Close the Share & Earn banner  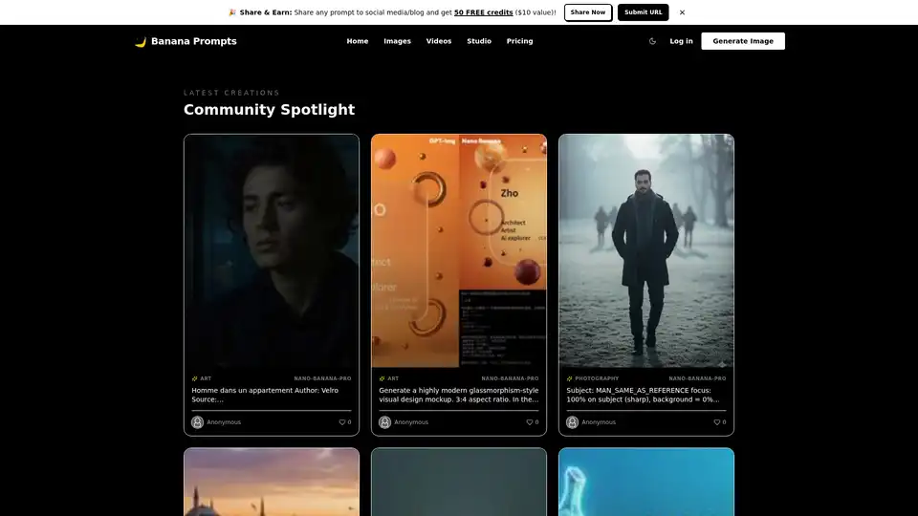coord(682,12)
